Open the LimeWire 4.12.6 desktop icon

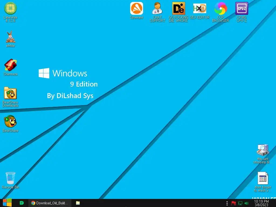tap(11, 12)
